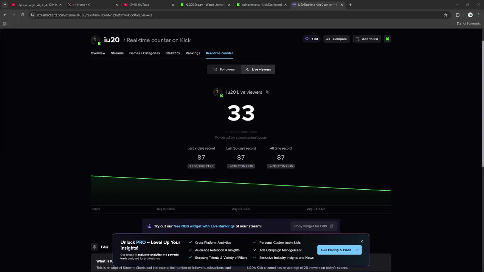
Task: Click the green Kick platform icon
Action: pos(388,39)
